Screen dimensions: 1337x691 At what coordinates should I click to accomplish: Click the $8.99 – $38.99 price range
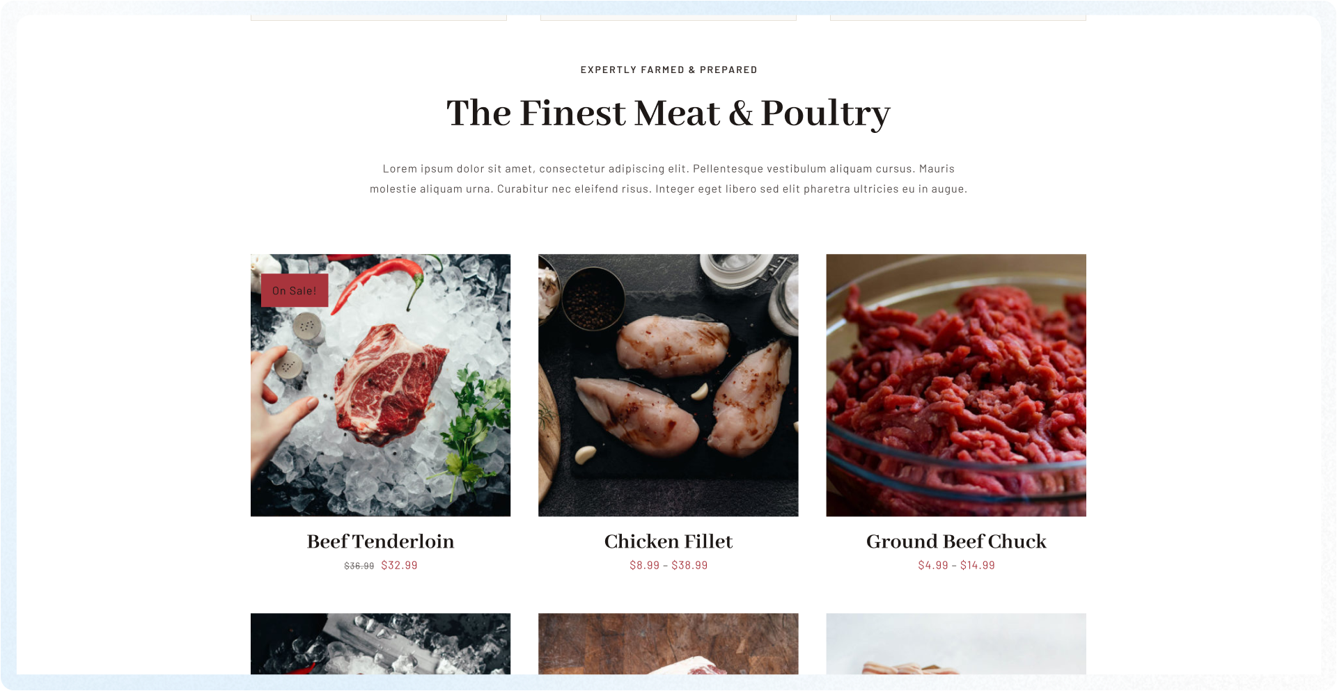pyautogui.click(x=668, y=565)
